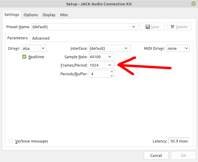Open the Misc tab
198x162 pixels.
click(64, 15)
